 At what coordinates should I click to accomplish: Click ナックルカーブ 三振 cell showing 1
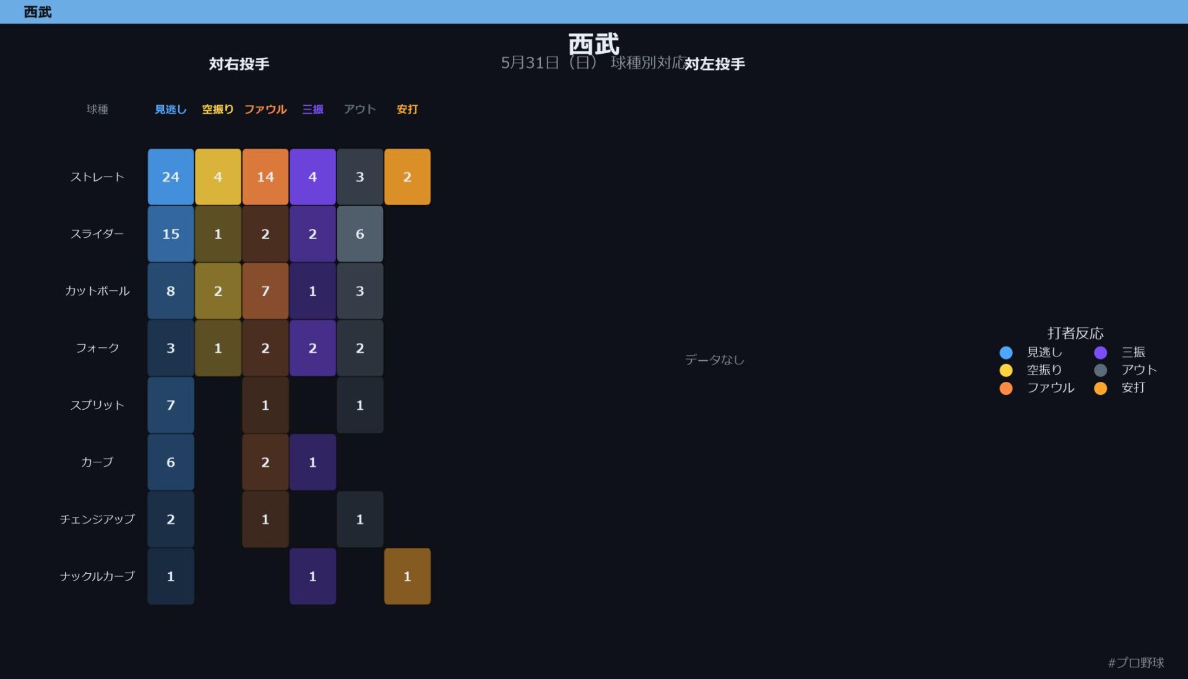pos(312,576)
